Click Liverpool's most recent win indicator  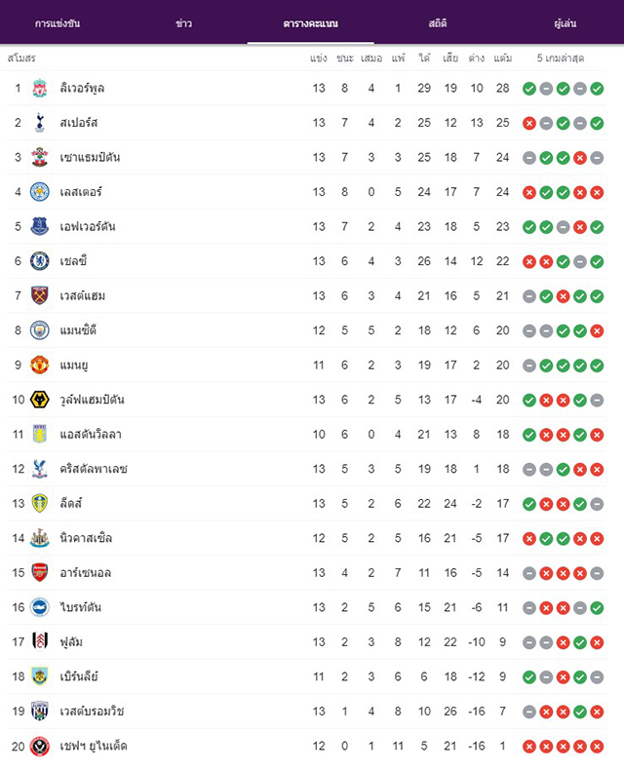pyautogui.click(x=597, y=89)
